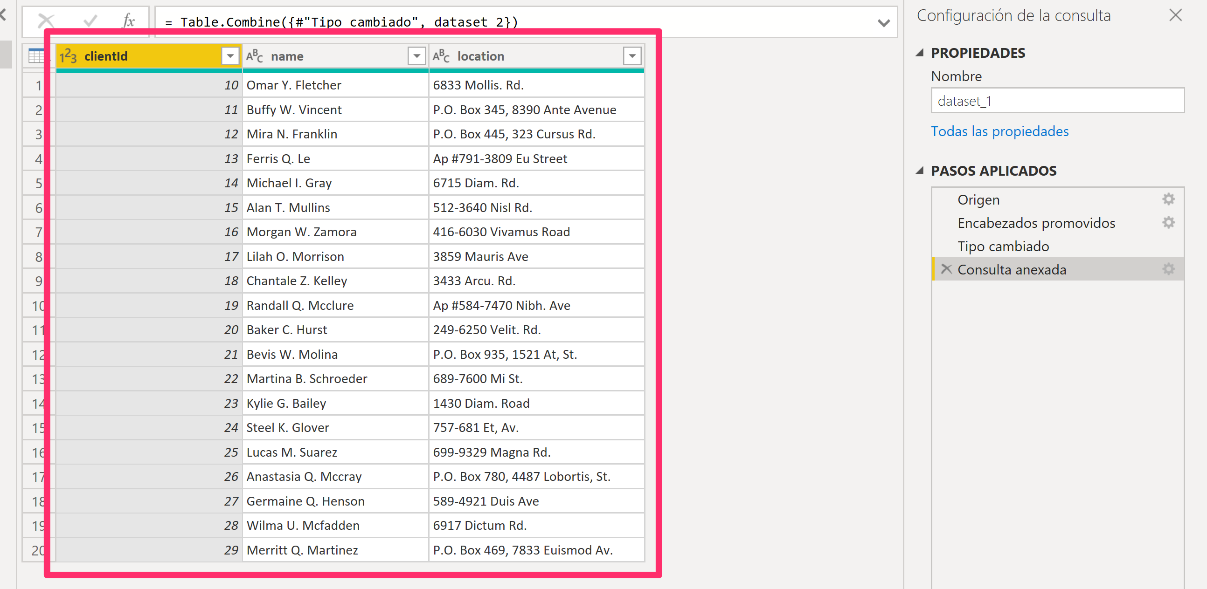The width and height of the screenshot is (1207, 589).
Task: Click the cell Buffy W. Vincent
Action: (335, 110)
